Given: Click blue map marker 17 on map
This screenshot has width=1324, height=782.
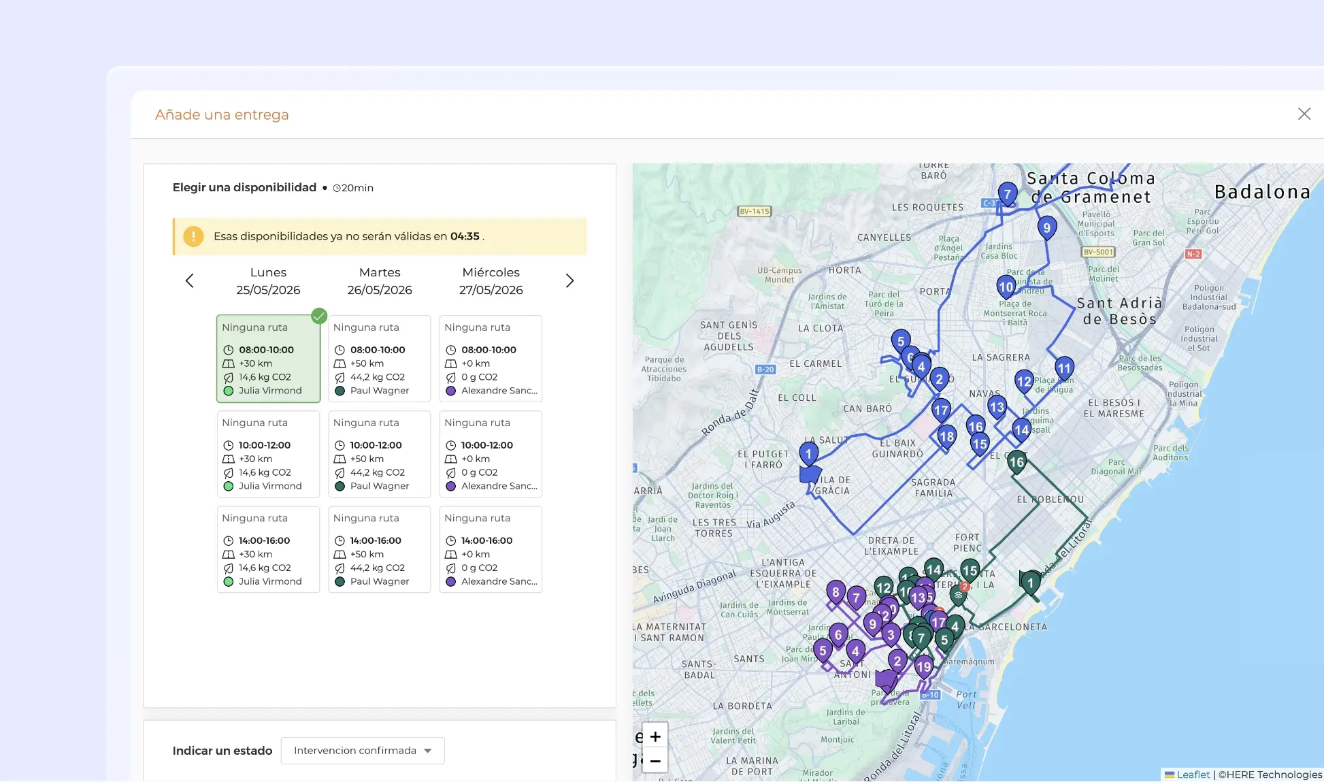Looking at the screenshot, I should coord(941,410).
